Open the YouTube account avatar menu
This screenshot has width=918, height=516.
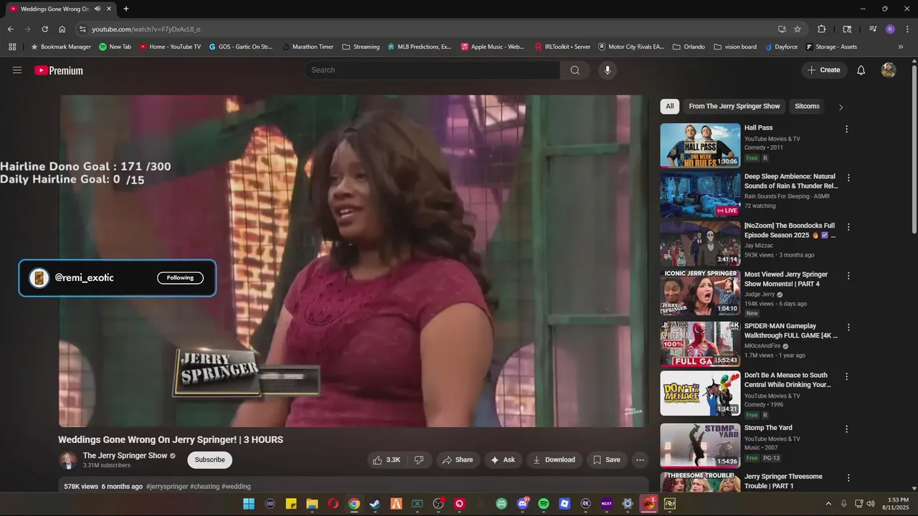[889, 70]
